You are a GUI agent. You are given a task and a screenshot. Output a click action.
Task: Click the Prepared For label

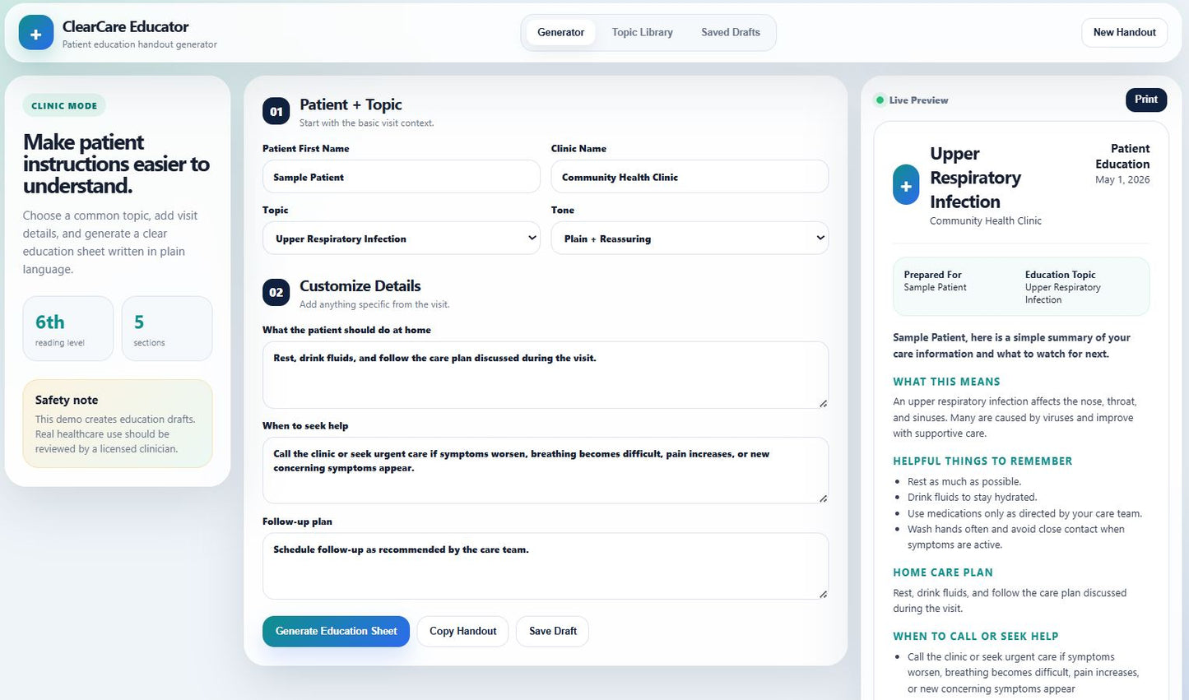pyautogui.click(x=932, y=275)
